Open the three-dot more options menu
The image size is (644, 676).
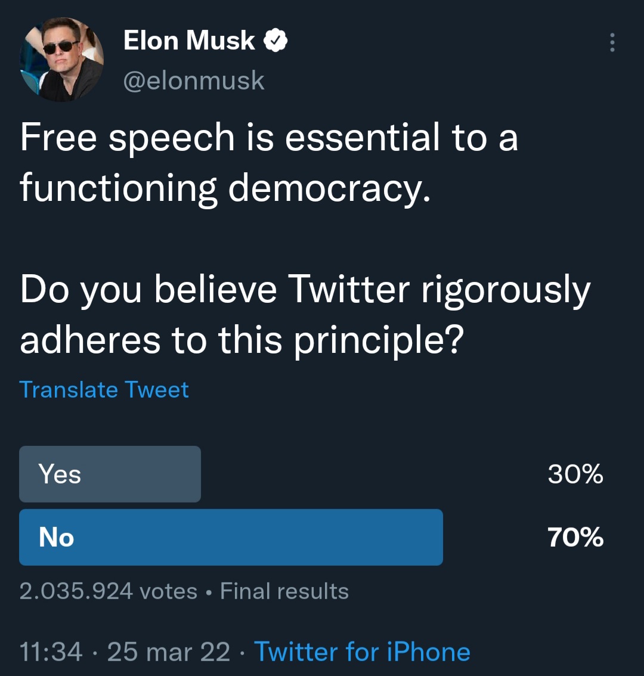pyautogui.click(x=612, y=42)
